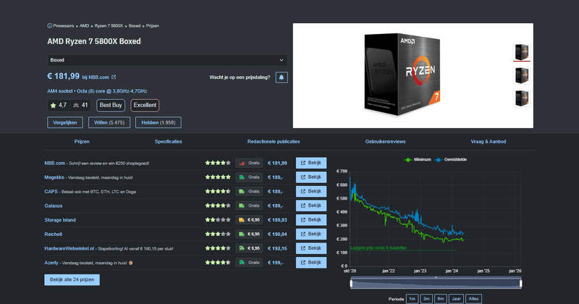The image size is (579, 304).
Task: Click Bekijk button for Storage Island
Action: [x=311, y=220]
